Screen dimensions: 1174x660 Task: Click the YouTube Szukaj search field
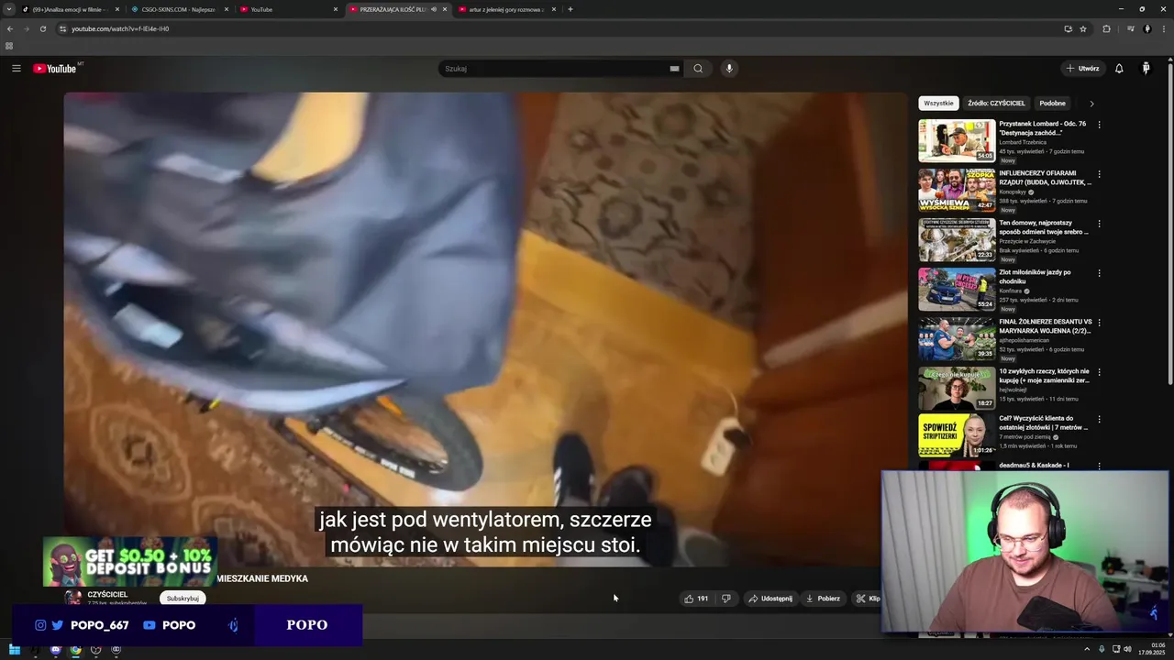555,69
